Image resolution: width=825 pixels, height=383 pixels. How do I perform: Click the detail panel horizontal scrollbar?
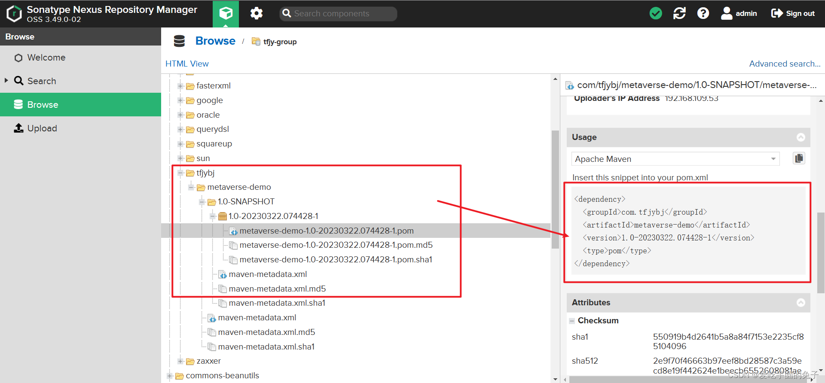pyautogui.click(x=687, y=380)
